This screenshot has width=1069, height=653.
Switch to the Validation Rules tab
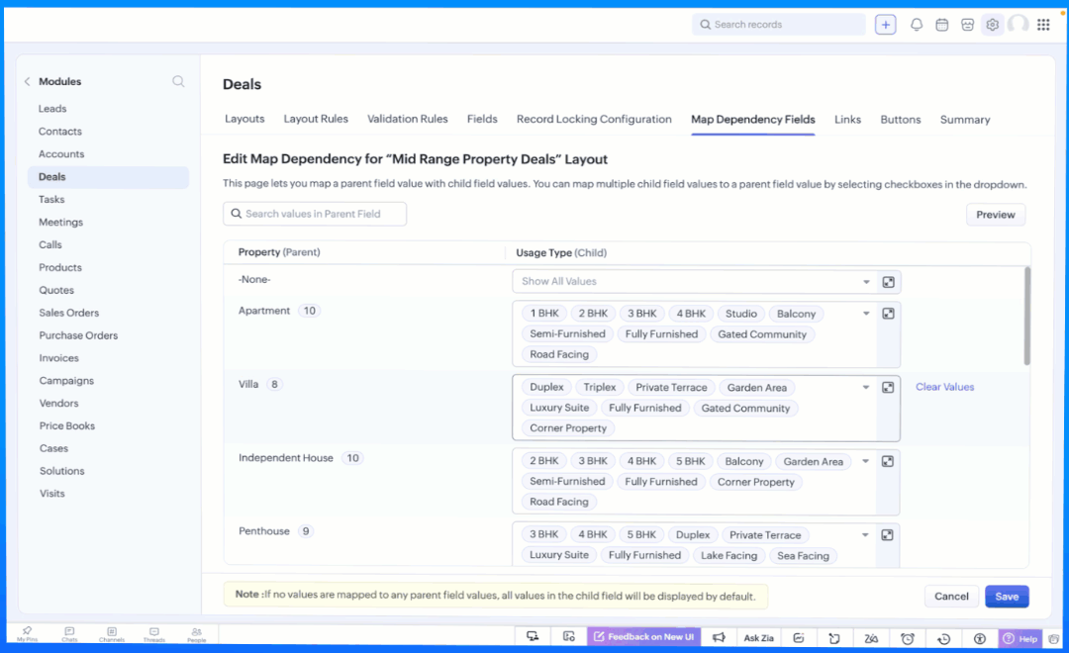[x=407, y=120]
